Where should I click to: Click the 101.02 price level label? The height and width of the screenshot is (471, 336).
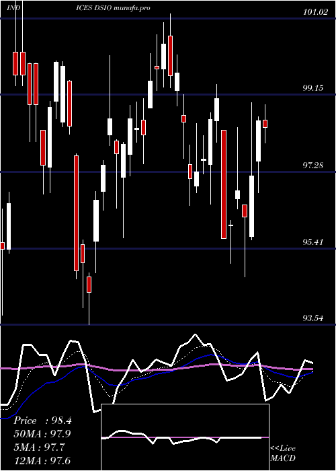click(x=316, y=13)
